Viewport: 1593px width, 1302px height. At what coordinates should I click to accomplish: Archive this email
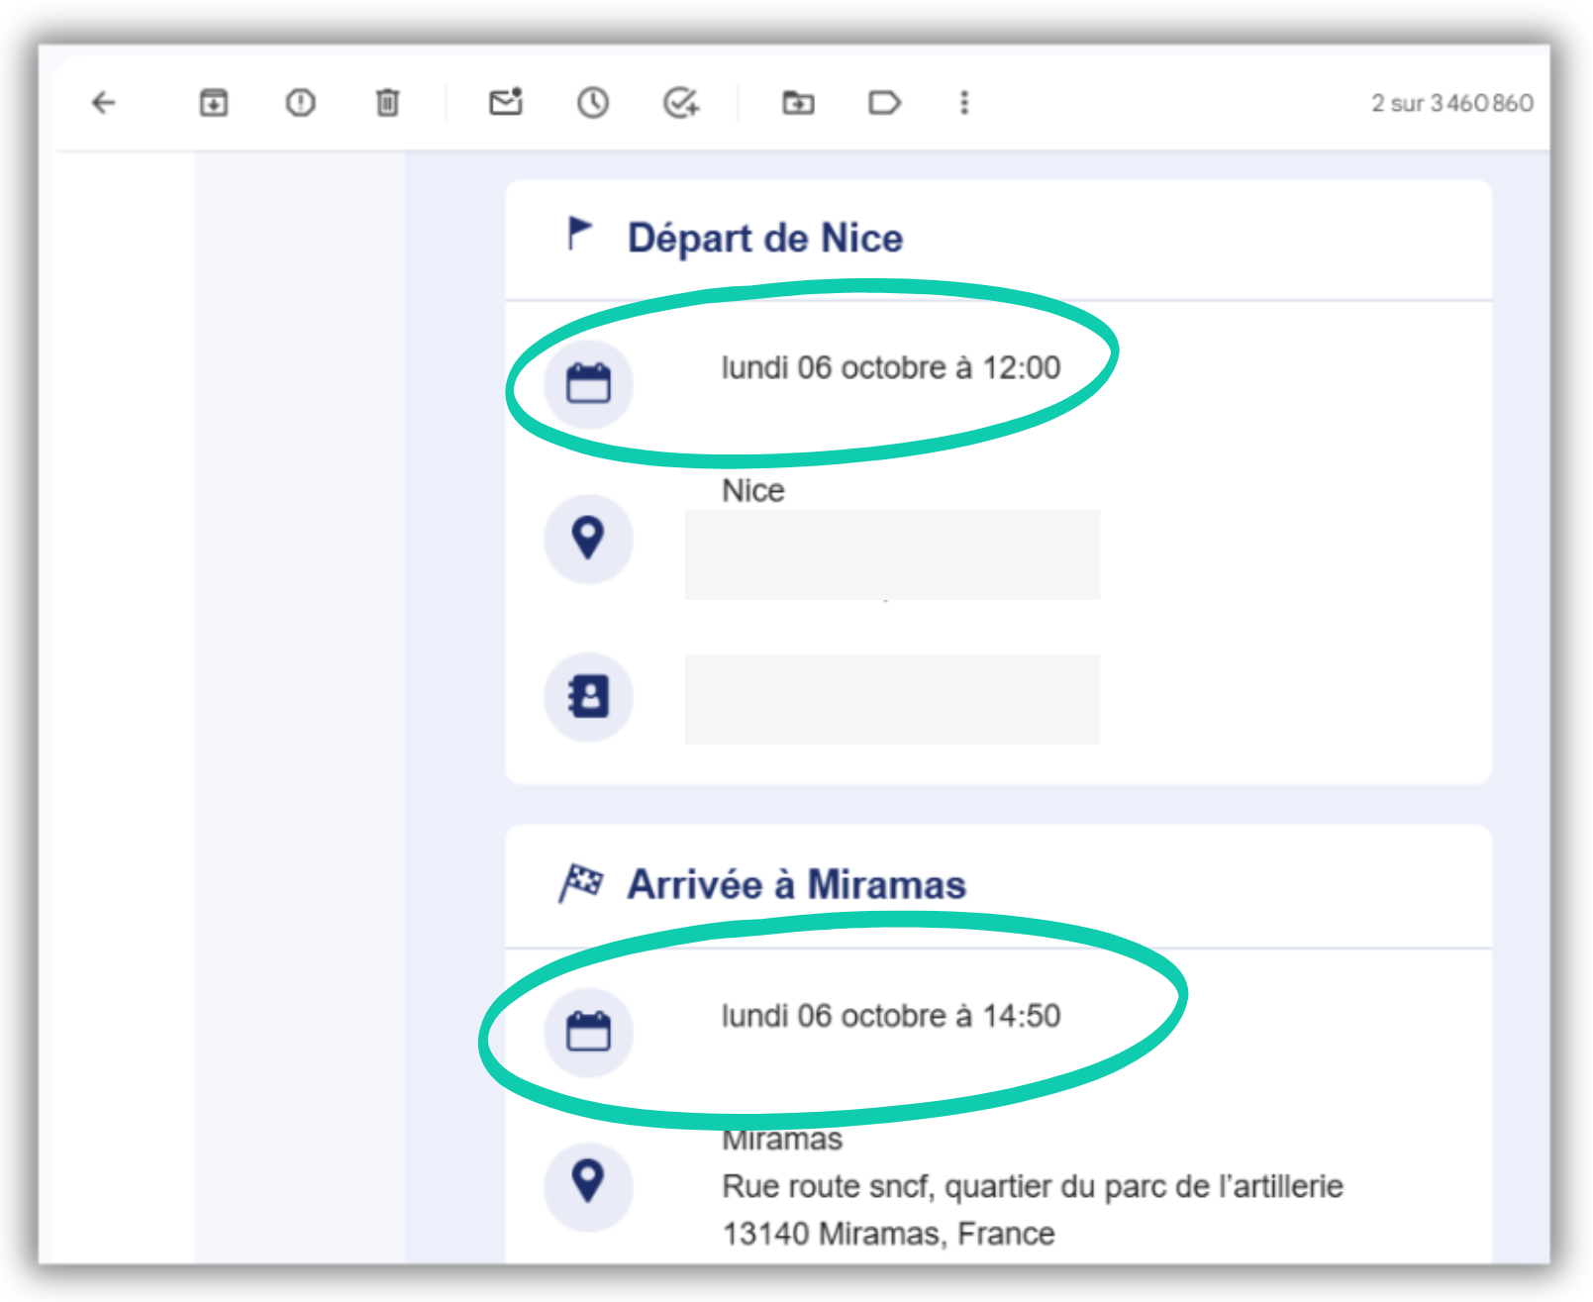tap(214, 102)
